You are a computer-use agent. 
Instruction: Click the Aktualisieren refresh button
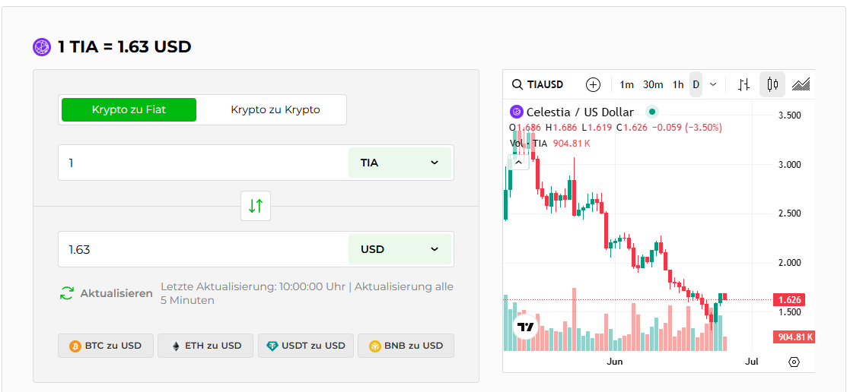[107, 293]
